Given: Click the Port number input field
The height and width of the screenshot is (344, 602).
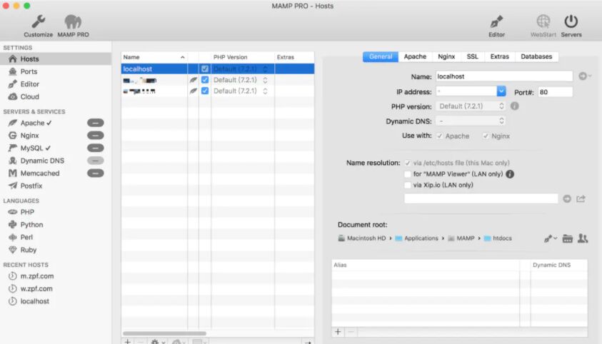Looking at the screenshot, I should click(554, 92).
